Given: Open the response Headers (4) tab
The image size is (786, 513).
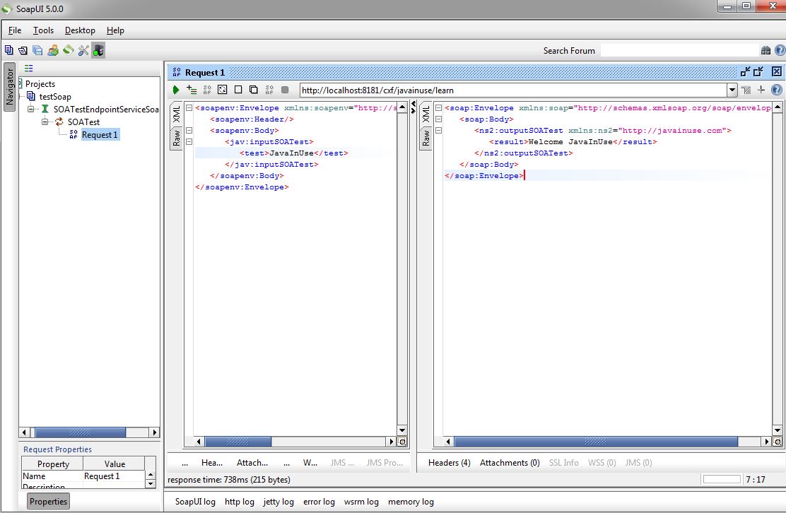Looking at the screenshot, I should click(449, 462).
